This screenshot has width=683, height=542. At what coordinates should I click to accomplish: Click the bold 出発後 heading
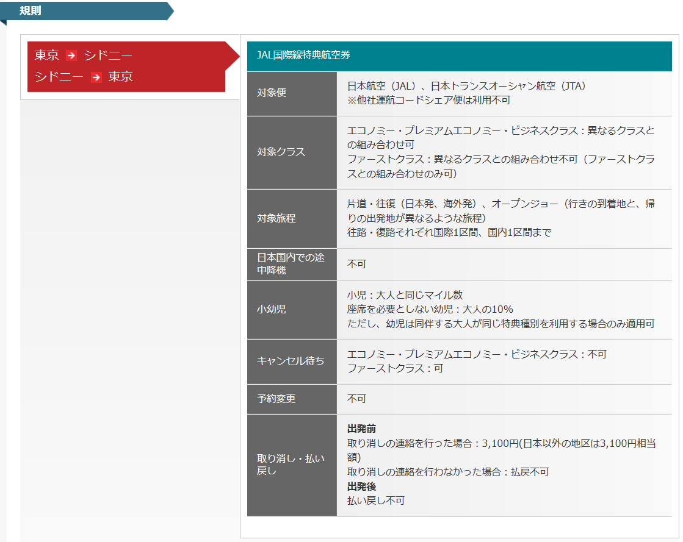[x=361, y=487]
